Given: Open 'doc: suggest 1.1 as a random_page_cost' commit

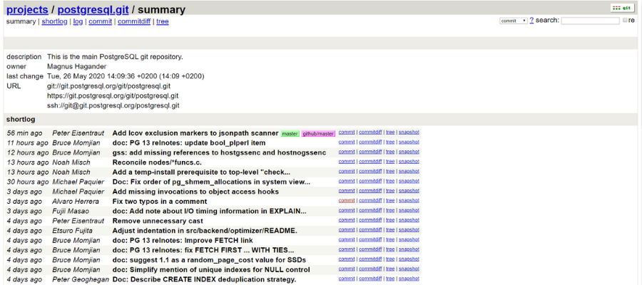Looking at the screenshot, I should coord(209,260).
